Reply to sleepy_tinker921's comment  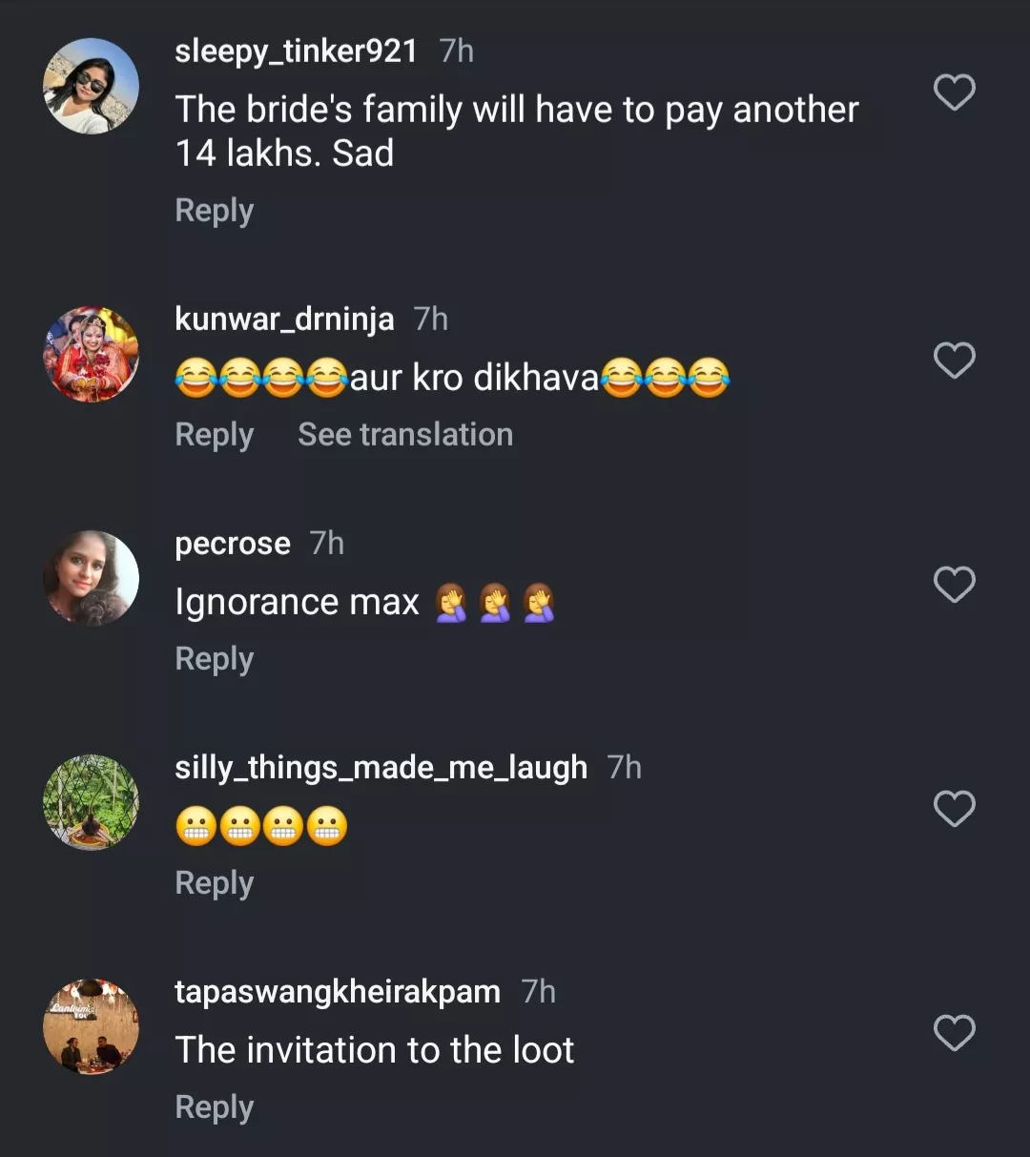point(215,211)
